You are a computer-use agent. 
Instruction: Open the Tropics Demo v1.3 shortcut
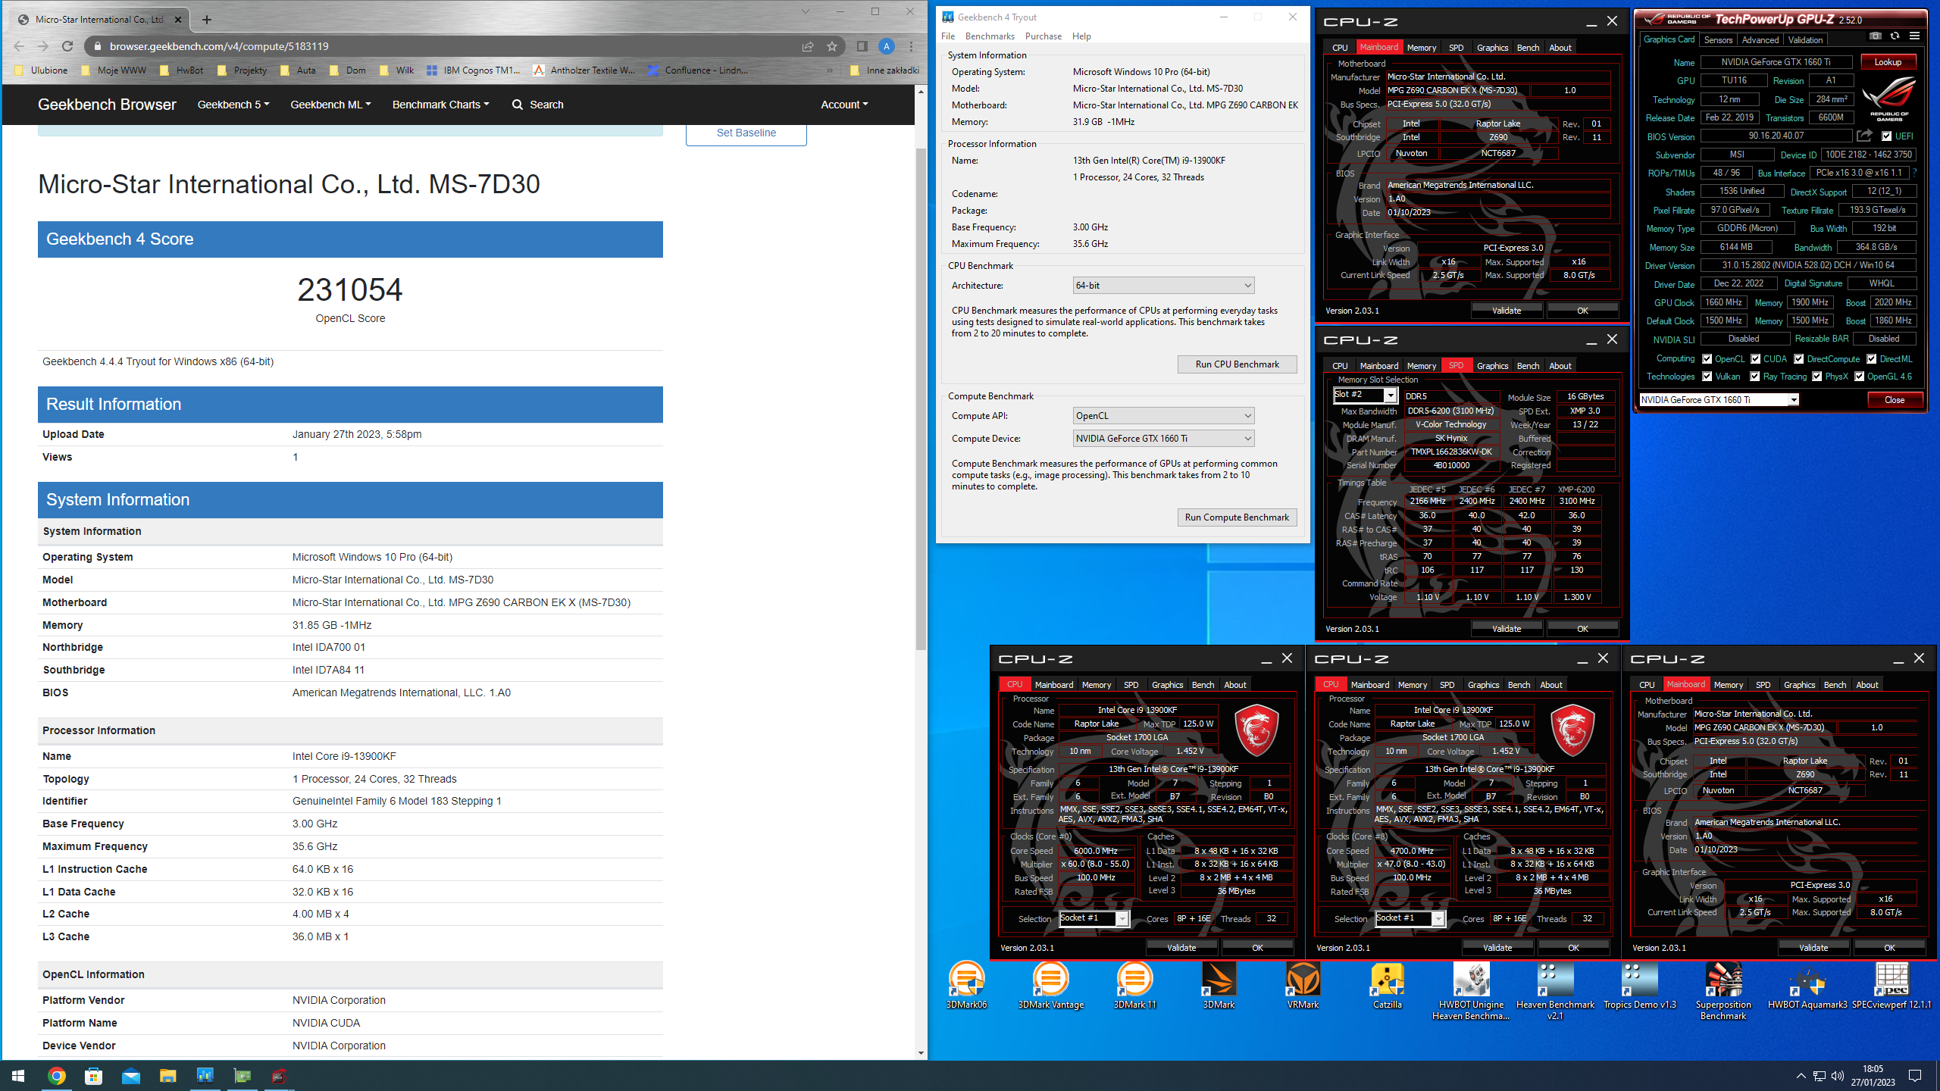[1639, 985]
